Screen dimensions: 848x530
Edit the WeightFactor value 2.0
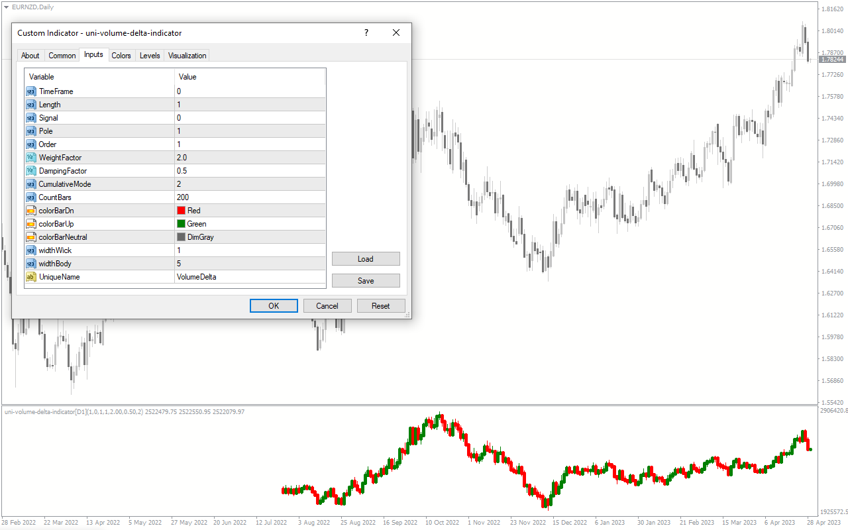coord(250,158)
